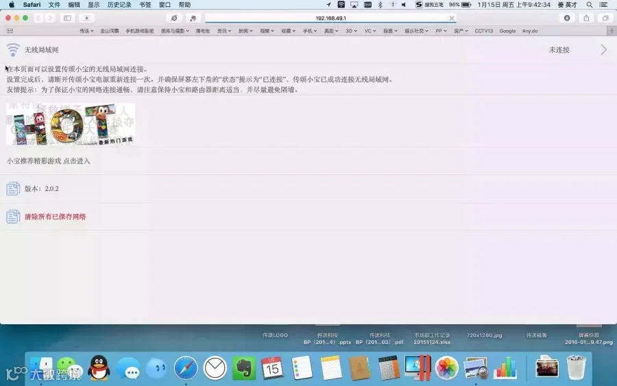
Task: Open the 编辑 menu
Action: pyautogui.click(x=74, y=5)
